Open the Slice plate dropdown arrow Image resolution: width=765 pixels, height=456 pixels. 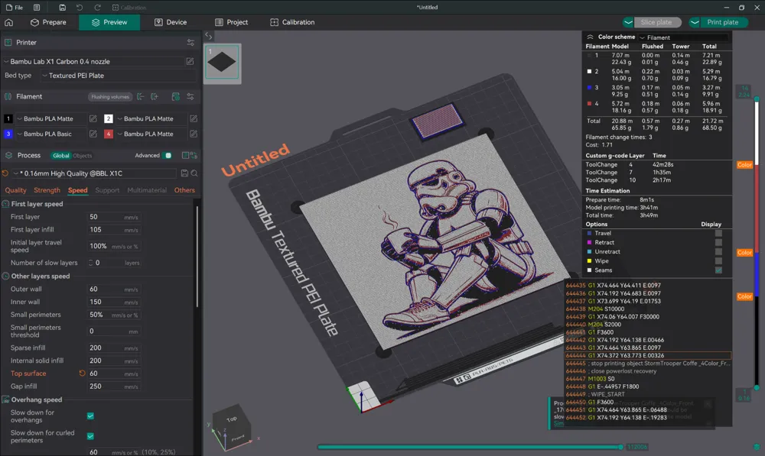pyautogui.click(x=628, y=22)
